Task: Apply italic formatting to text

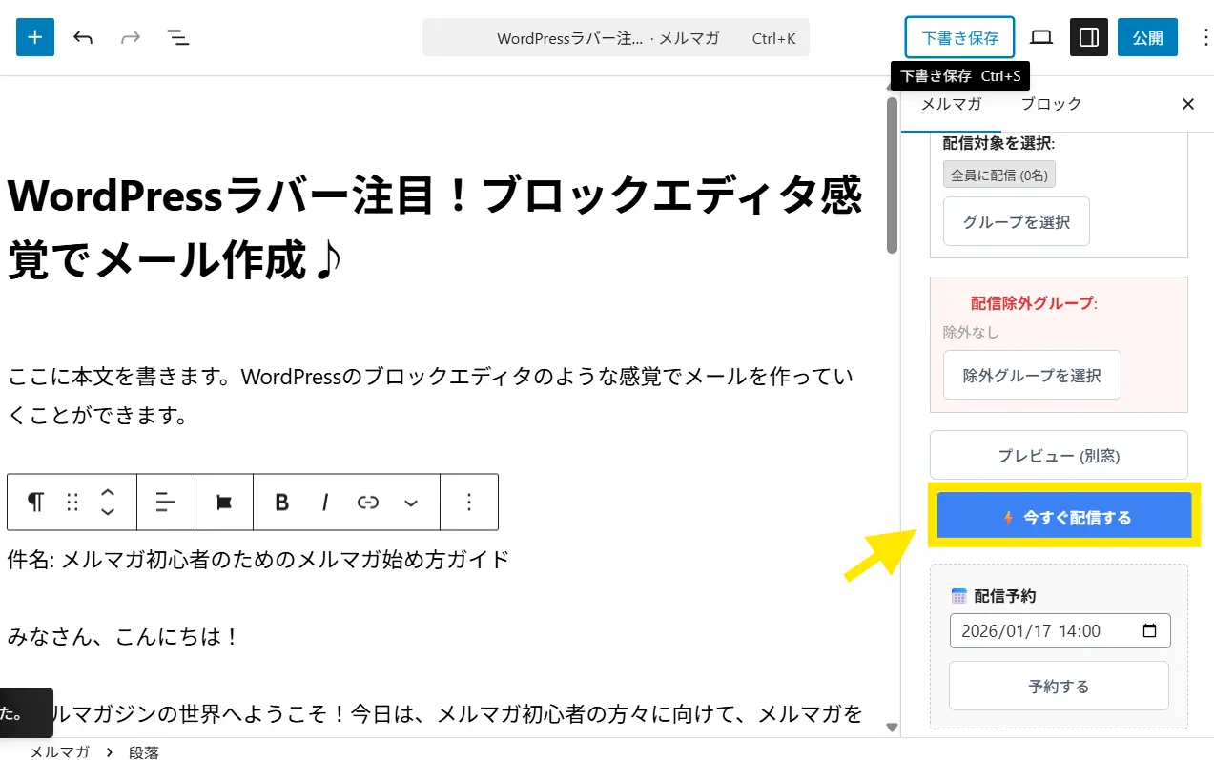Action: pos(325,503)
